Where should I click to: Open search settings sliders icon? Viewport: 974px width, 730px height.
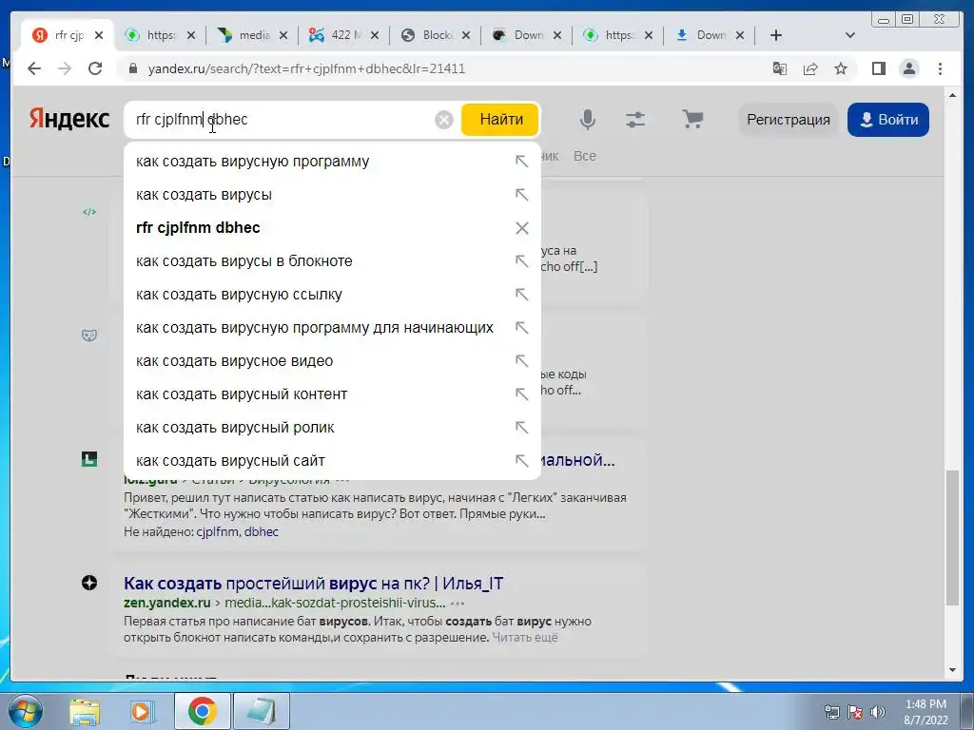(x=635, y=119)
